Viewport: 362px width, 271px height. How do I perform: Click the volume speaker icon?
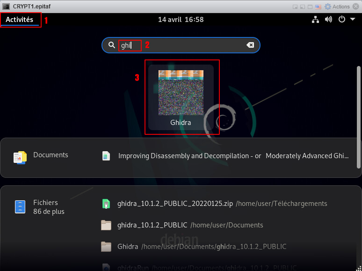point(328,20)
